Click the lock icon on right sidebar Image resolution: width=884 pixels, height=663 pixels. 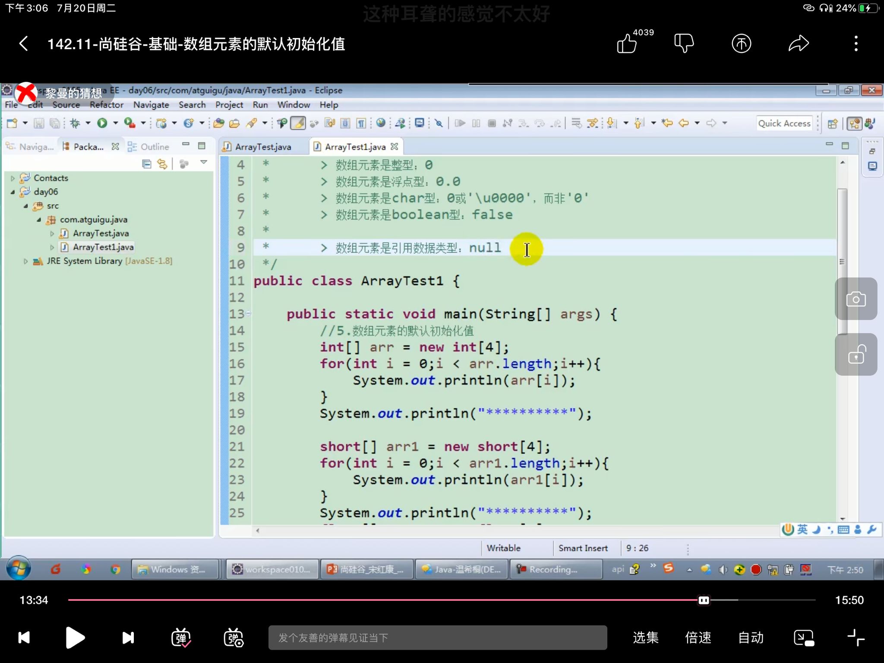(x=857, y=356)
